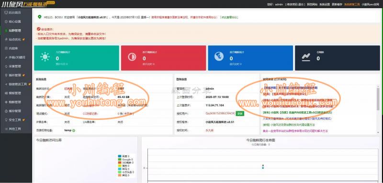Click sun icon on today's spider card
Screen dimensions: 383x183
tap(45, 56)
